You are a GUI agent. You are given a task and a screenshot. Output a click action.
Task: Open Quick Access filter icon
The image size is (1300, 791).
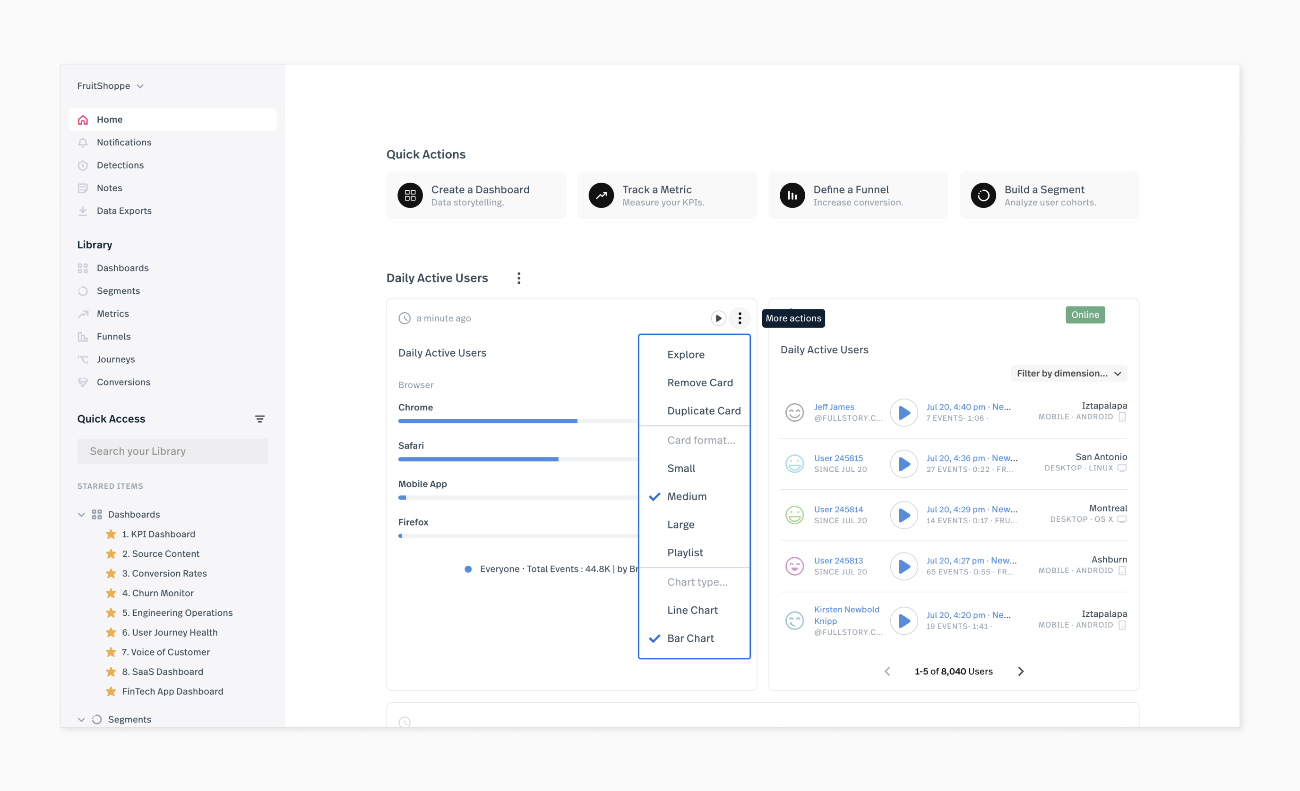click(x=259, y=419)
